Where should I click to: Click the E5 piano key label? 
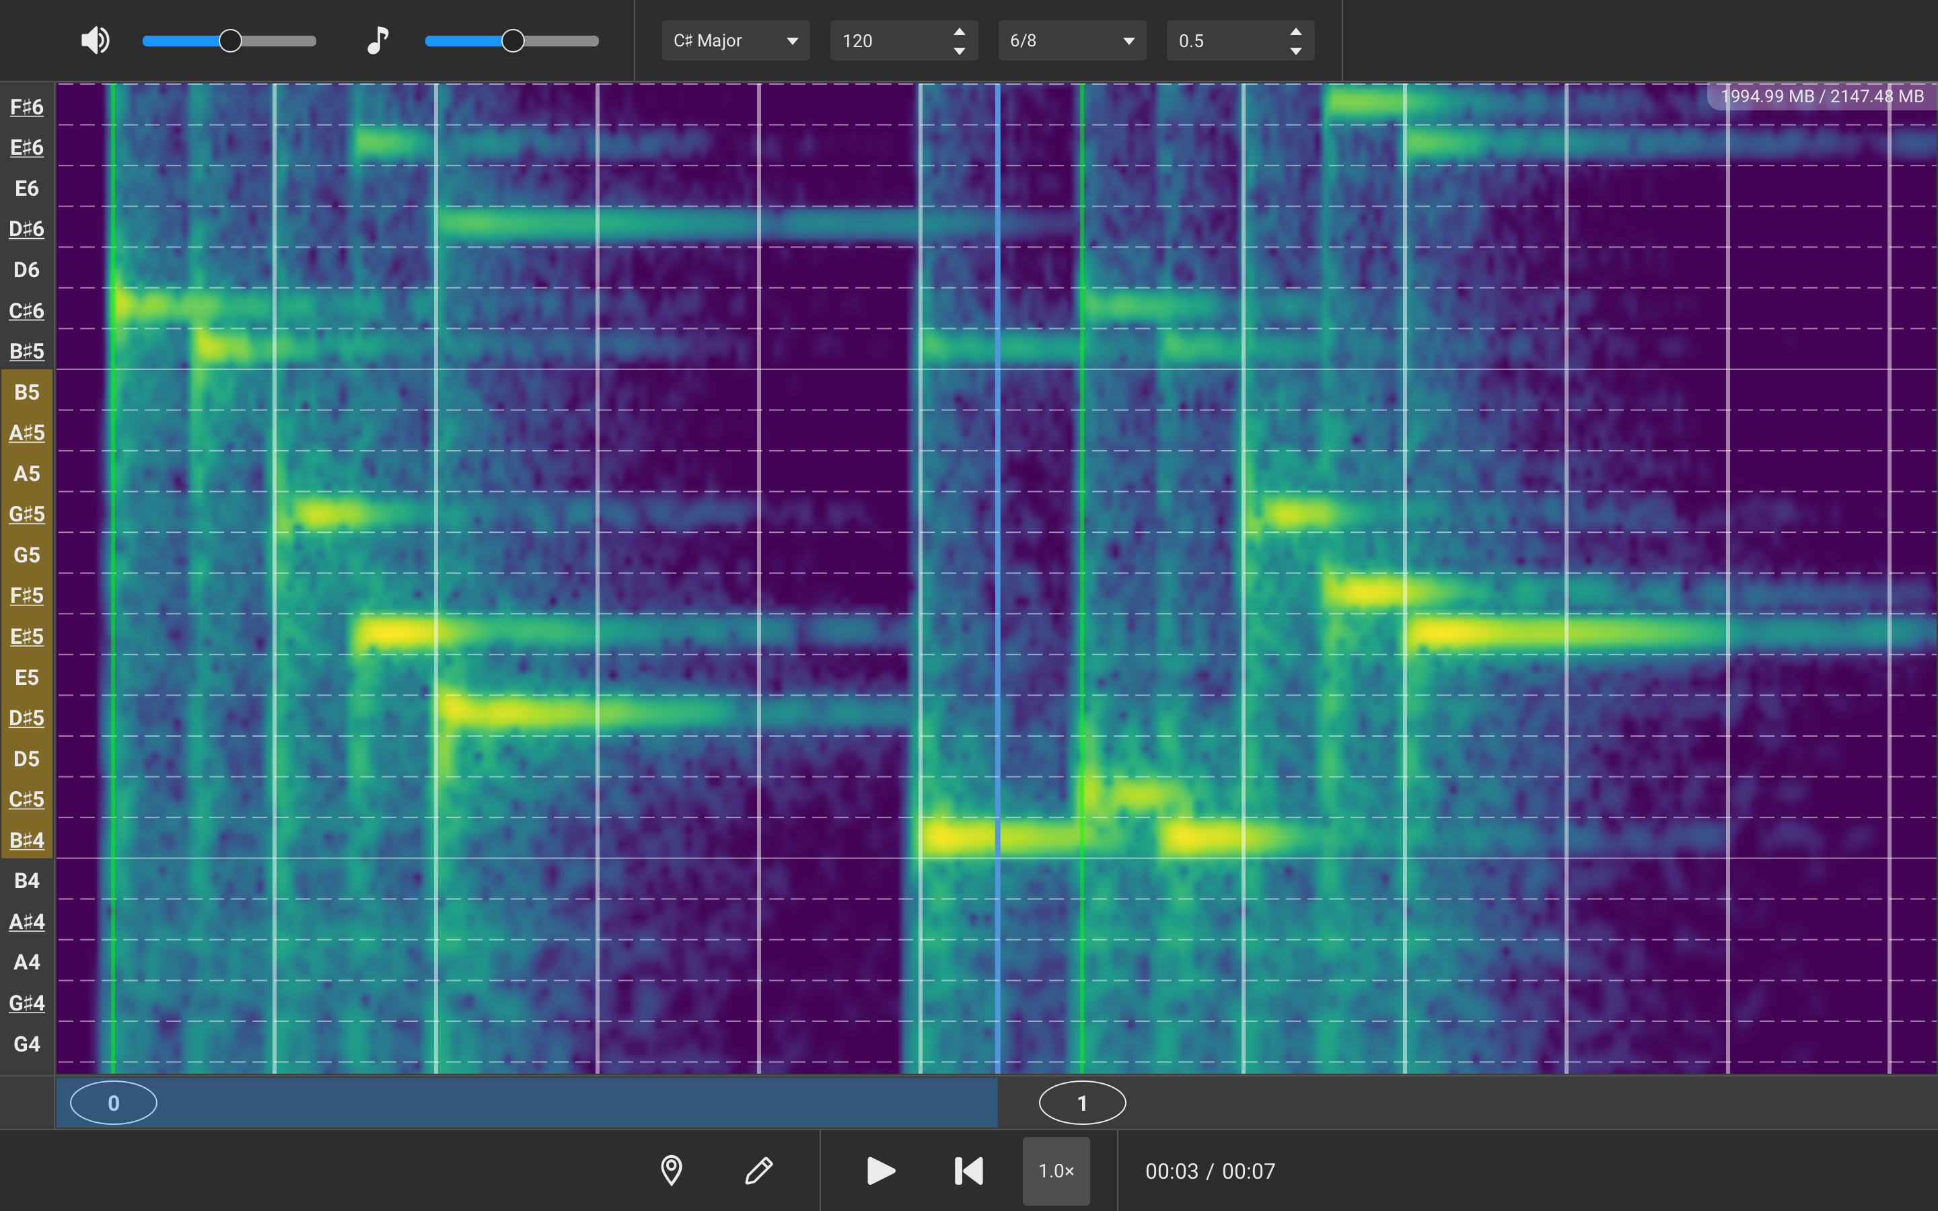[x=26, y=677]
